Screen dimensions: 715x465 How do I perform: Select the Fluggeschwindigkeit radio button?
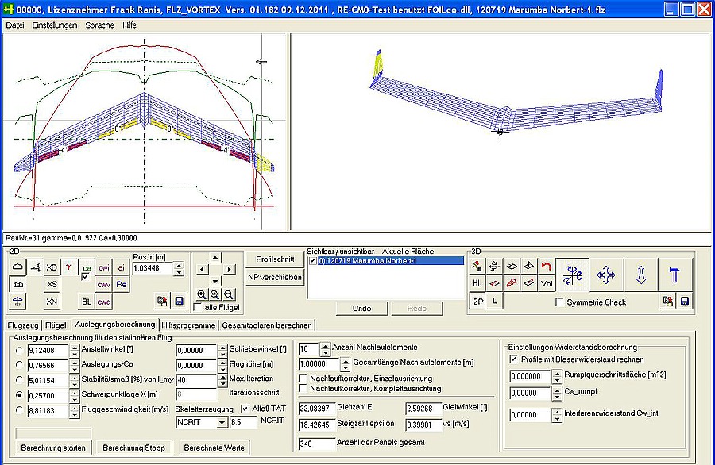pos(19,409)
